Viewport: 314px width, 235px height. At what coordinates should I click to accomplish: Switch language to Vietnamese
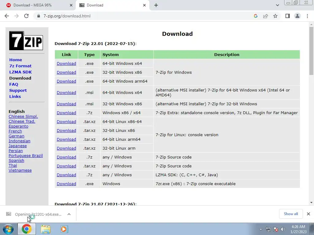pyautogui.click(x=20, y=170)
